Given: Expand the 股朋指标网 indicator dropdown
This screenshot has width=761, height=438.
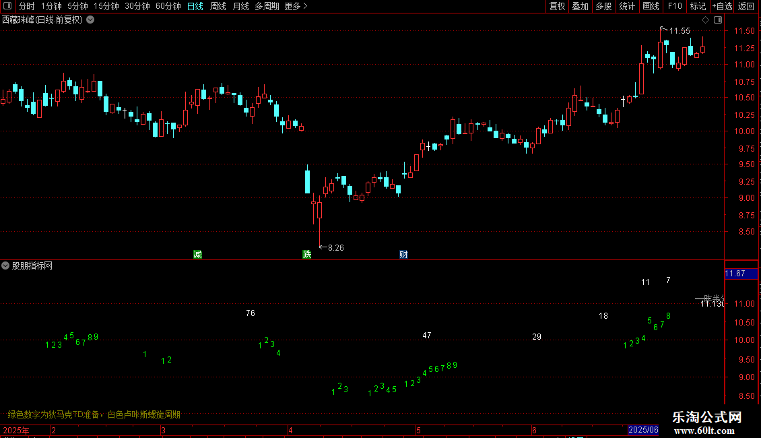Looking at the screenshot, I should pos(5,265).
